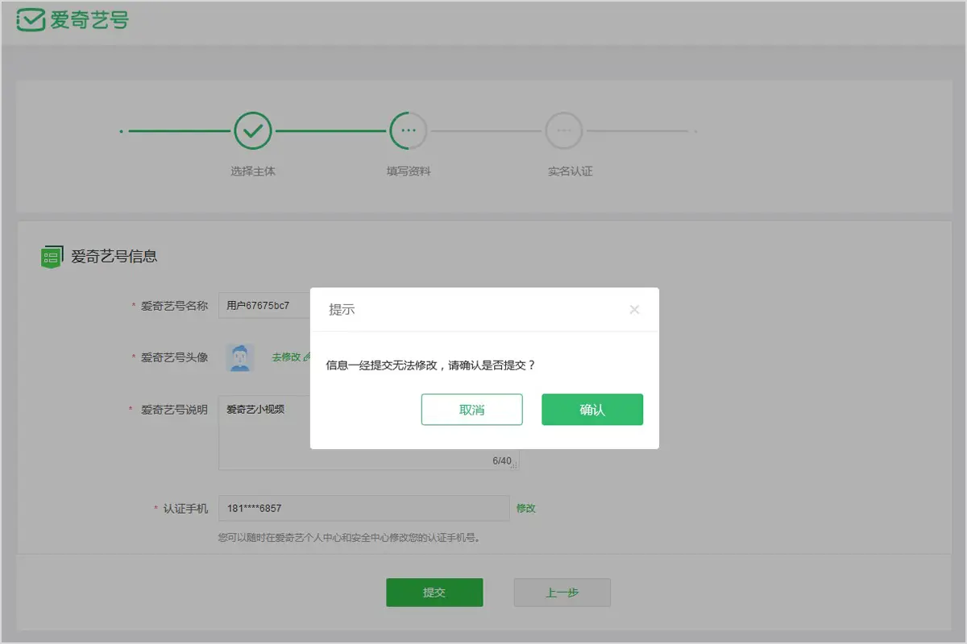Open the 去修改 avatar link
Image resolution: width=967 pixels, height=644 pixels.
tap(285, 357)
